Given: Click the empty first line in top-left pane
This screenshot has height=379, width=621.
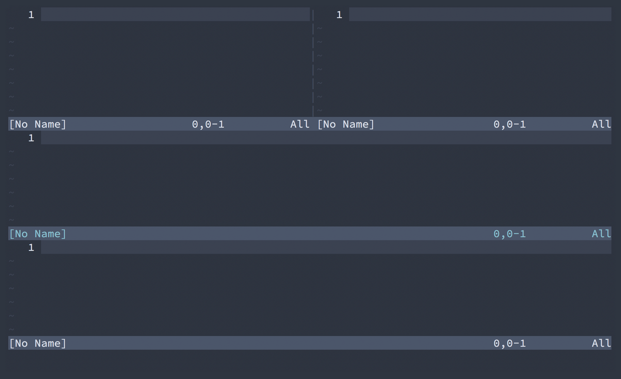Looking at the screenshot, I should (x=175, y=15).
